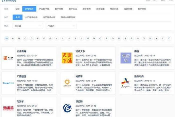The height and width of the screenshot is (117, 175).
Task: Filter companies by letter J
Action: [69, 38]
